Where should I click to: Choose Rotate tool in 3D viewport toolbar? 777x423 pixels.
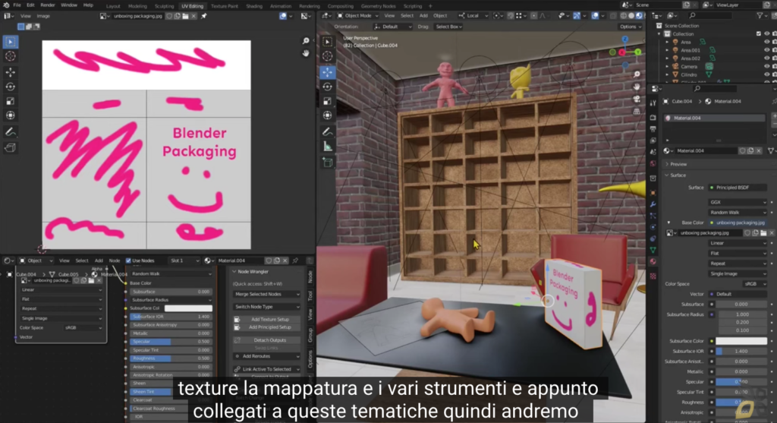tap(328, 87)
